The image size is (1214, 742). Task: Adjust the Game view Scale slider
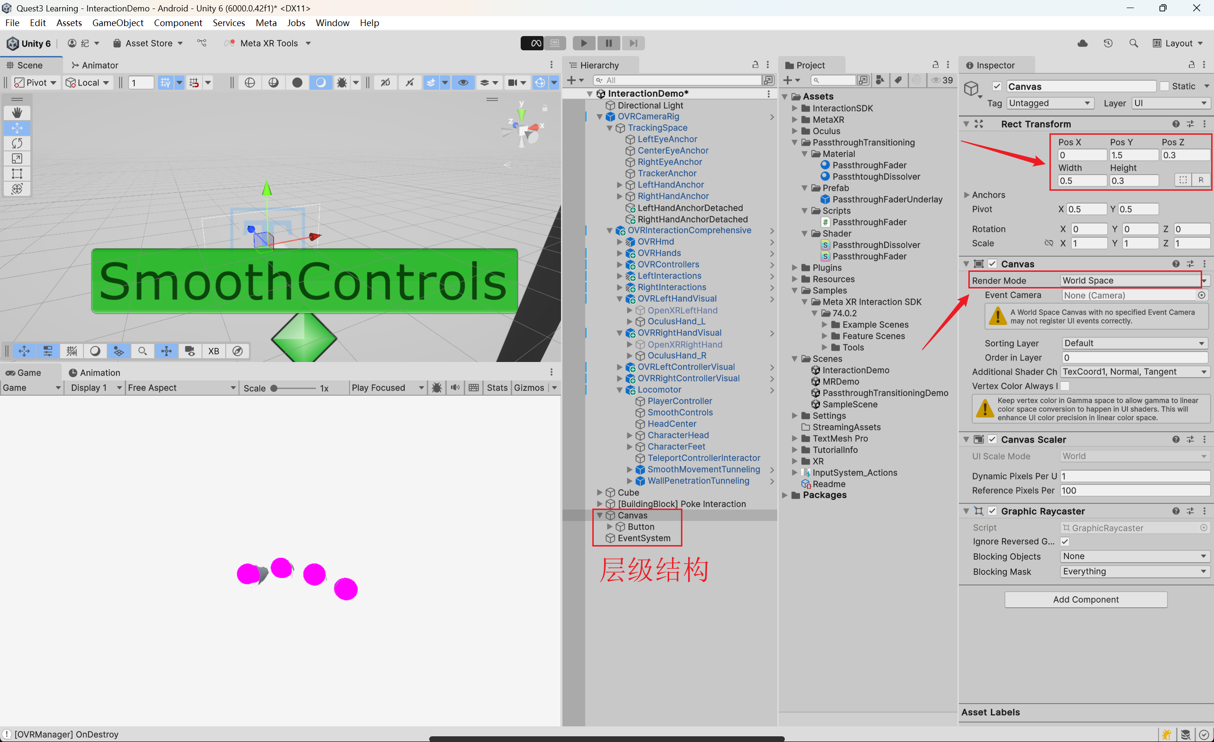pyautogui.click(x=275, y=388)
